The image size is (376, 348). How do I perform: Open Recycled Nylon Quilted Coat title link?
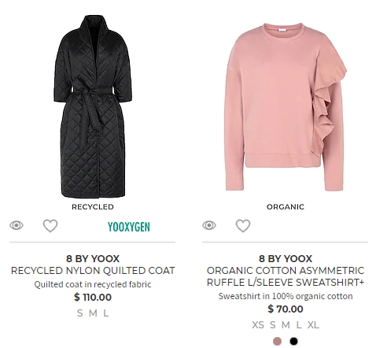click(x=93, y=271)
